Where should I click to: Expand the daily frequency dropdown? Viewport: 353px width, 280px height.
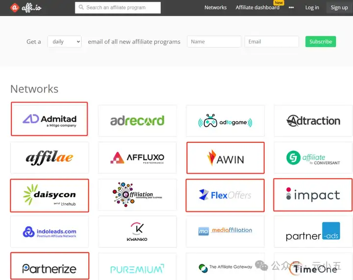(x=65, y=42)
